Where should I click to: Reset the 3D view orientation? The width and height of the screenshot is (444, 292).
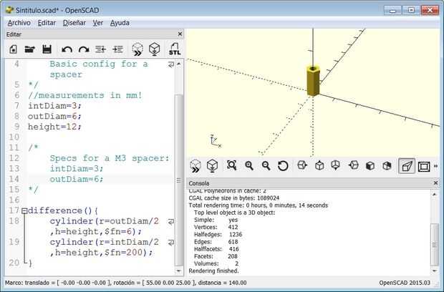coord(283,166)
